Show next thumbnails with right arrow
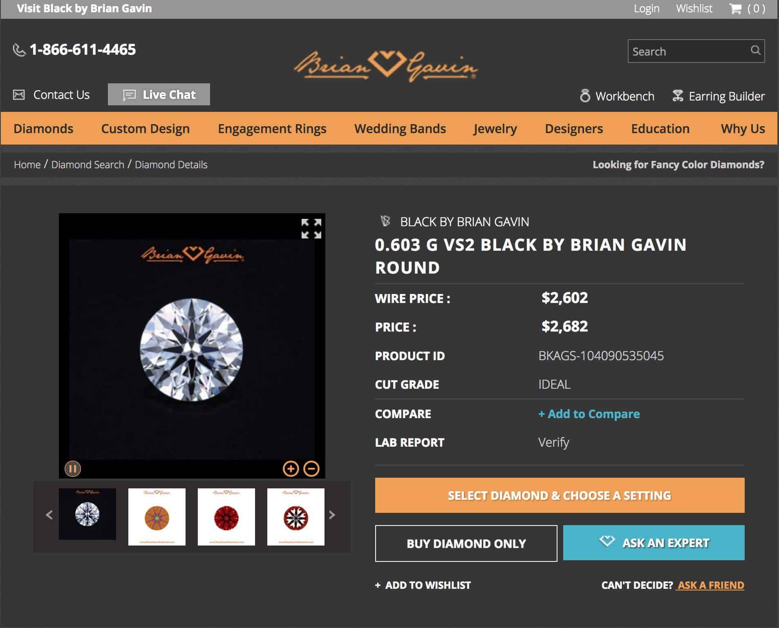Viewport: 779px width, 628px height. pos(332,515)
